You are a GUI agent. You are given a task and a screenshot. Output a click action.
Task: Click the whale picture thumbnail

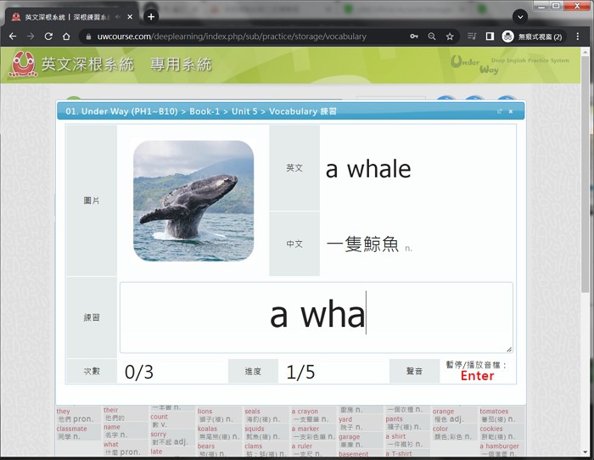[x=193, y=200]
